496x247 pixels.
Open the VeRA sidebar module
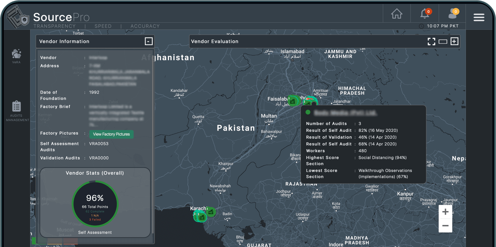click(x=16, y=56)
